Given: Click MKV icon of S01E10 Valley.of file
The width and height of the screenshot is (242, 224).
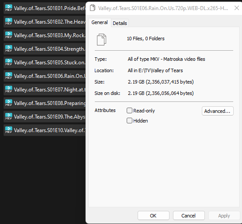Looking at the screenshot, I should tap(9, 130).
